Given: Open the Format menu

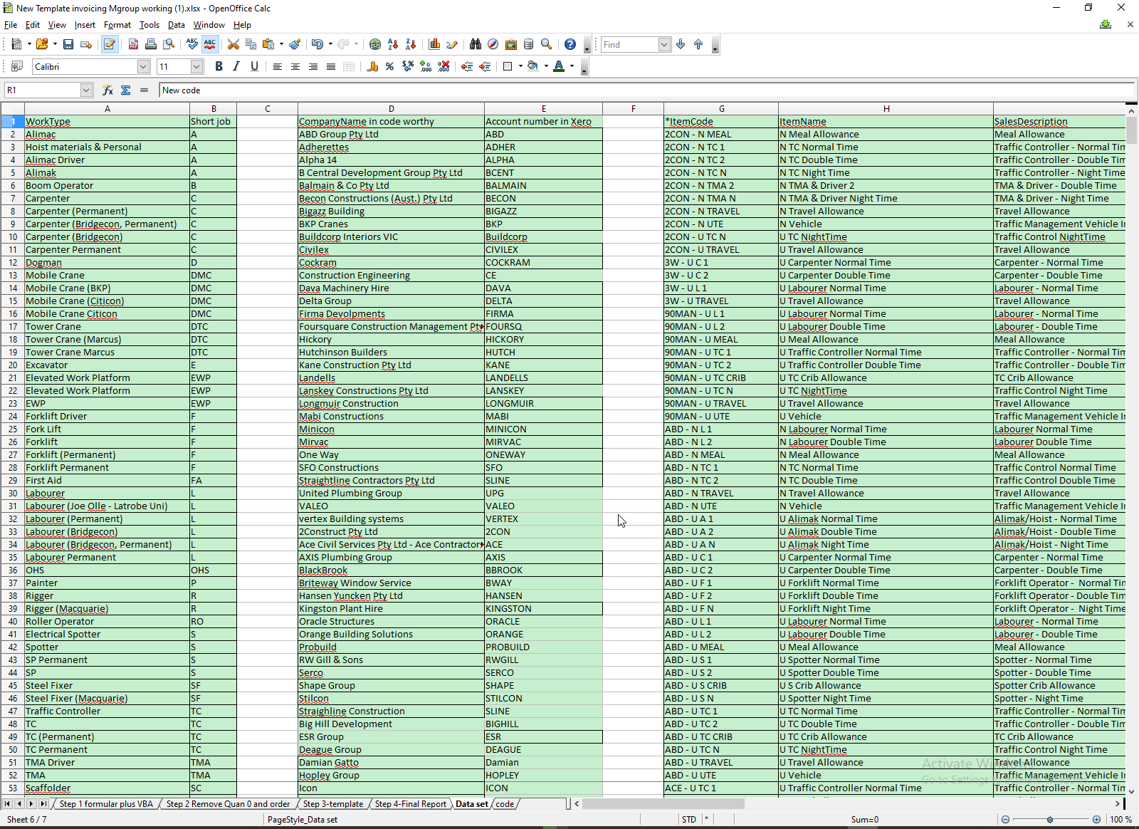Looking at the screenshot, I should (117, 25).
